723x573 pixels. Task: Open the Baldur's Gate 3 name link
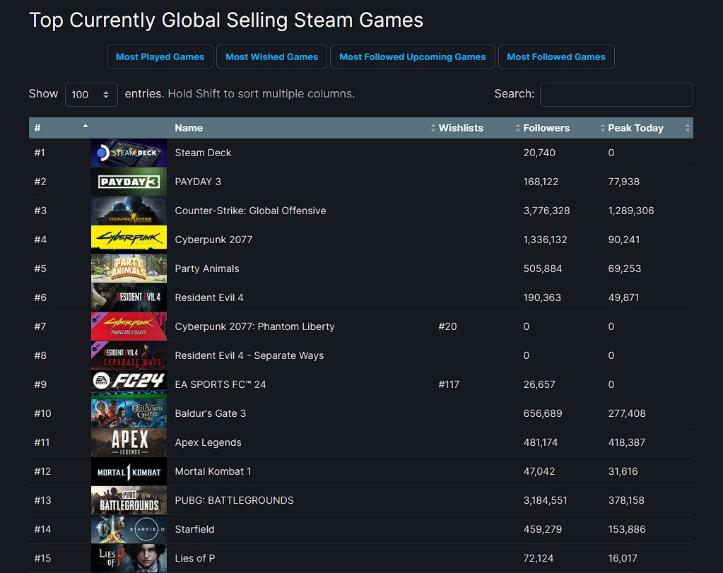coord(211,413)
